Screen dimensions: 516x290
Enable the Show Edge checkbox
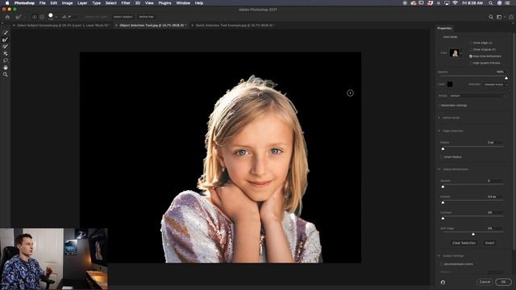click(471, 43)
